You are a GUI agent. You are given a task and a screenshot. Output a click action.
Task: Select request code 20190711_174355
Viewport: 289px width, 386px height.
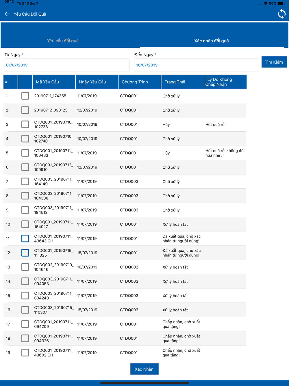point(50,96)
